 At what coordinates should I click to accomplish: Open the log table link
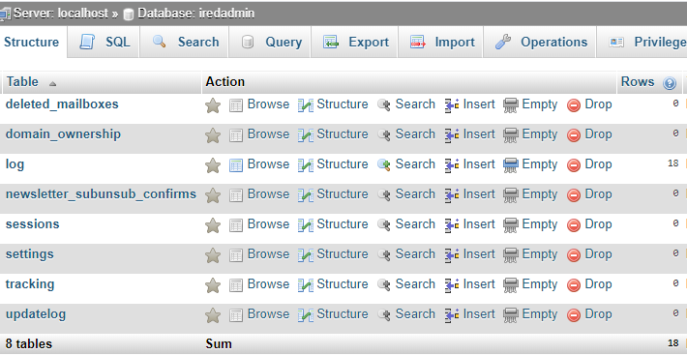click(15, 164)
